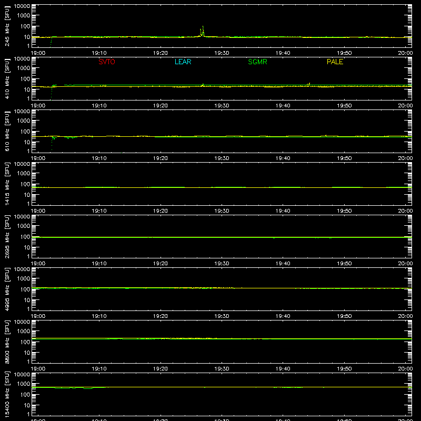
Task: Click the 1415 MHz [SFU] axis title
Action: point(7,184)
